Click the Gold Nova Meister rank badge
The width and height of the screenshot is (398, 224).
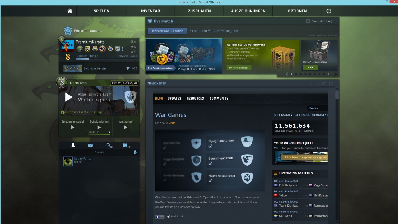point(73,68)
